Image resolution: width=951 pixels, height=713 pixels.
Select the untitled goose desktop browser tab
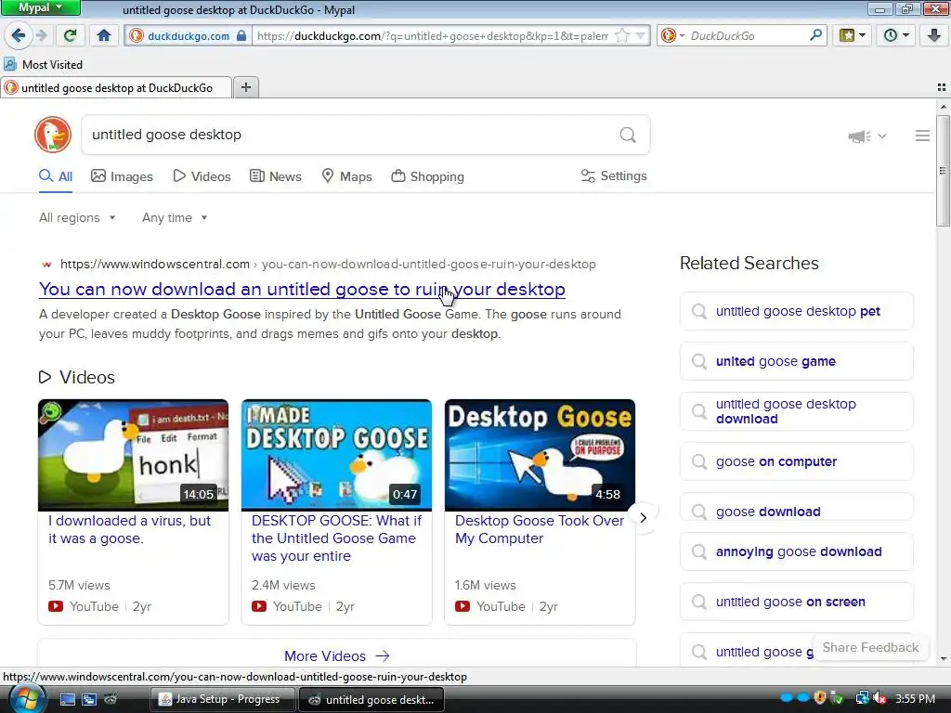(x=116, y=88)
